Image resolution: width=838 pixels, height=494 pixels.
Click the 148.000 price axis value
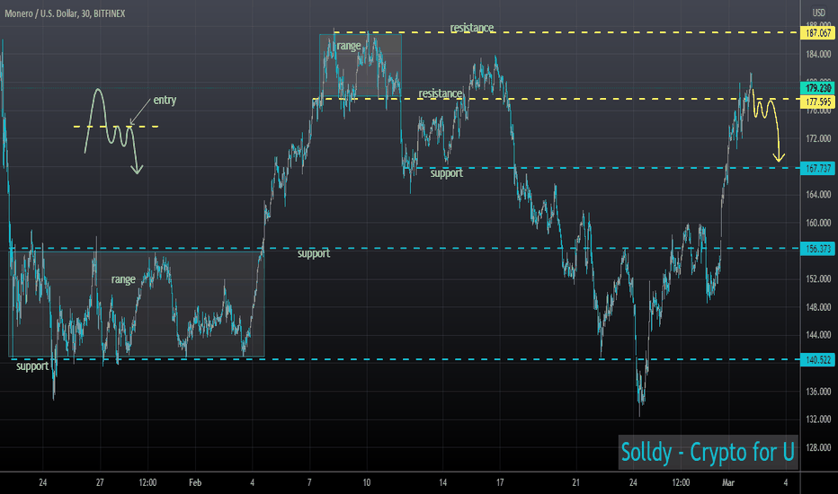click(818, 307)
